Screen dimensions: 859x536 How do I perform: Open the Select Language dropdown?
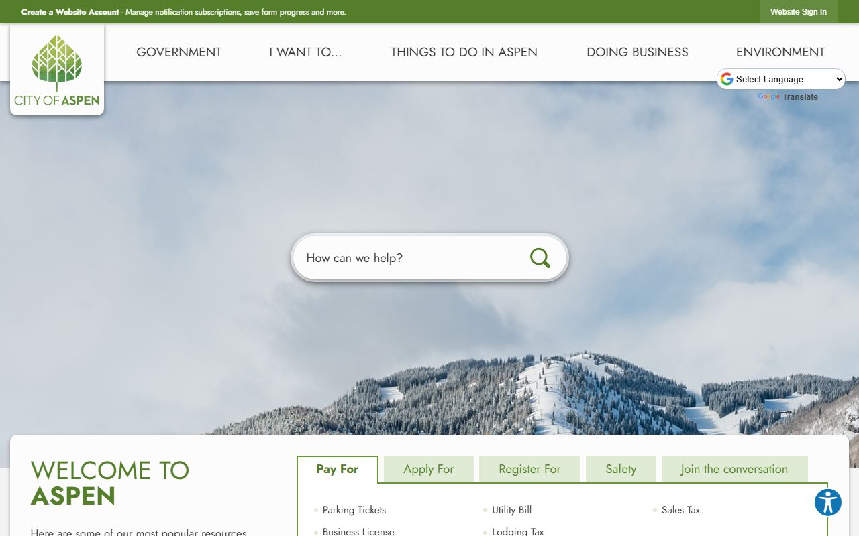781,79
